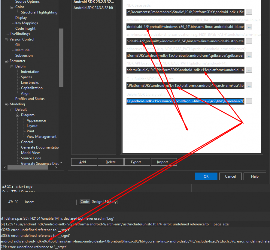Select LiveBindings in the options tree
270x250 pixels.
[20, 34]
